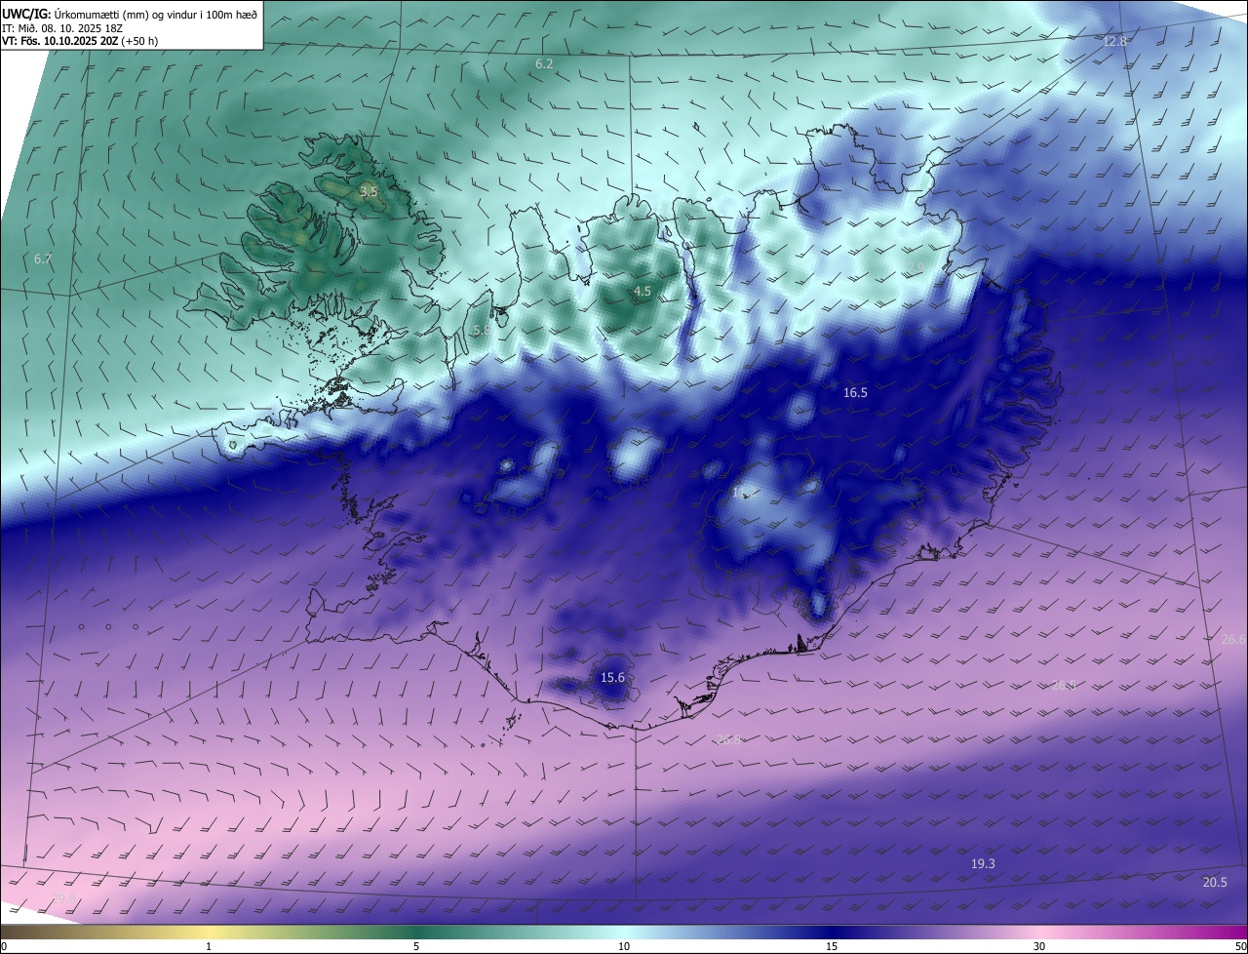Click the legend tick label "10"
Viewport: 1248px width, 954px height.
point(624,946)
